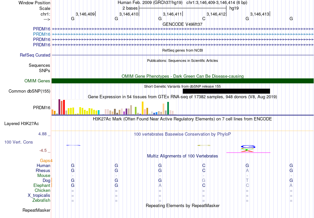Click the light Dog G base under C column
Viewport: 314px width, 218px height.
click(204, 181)
